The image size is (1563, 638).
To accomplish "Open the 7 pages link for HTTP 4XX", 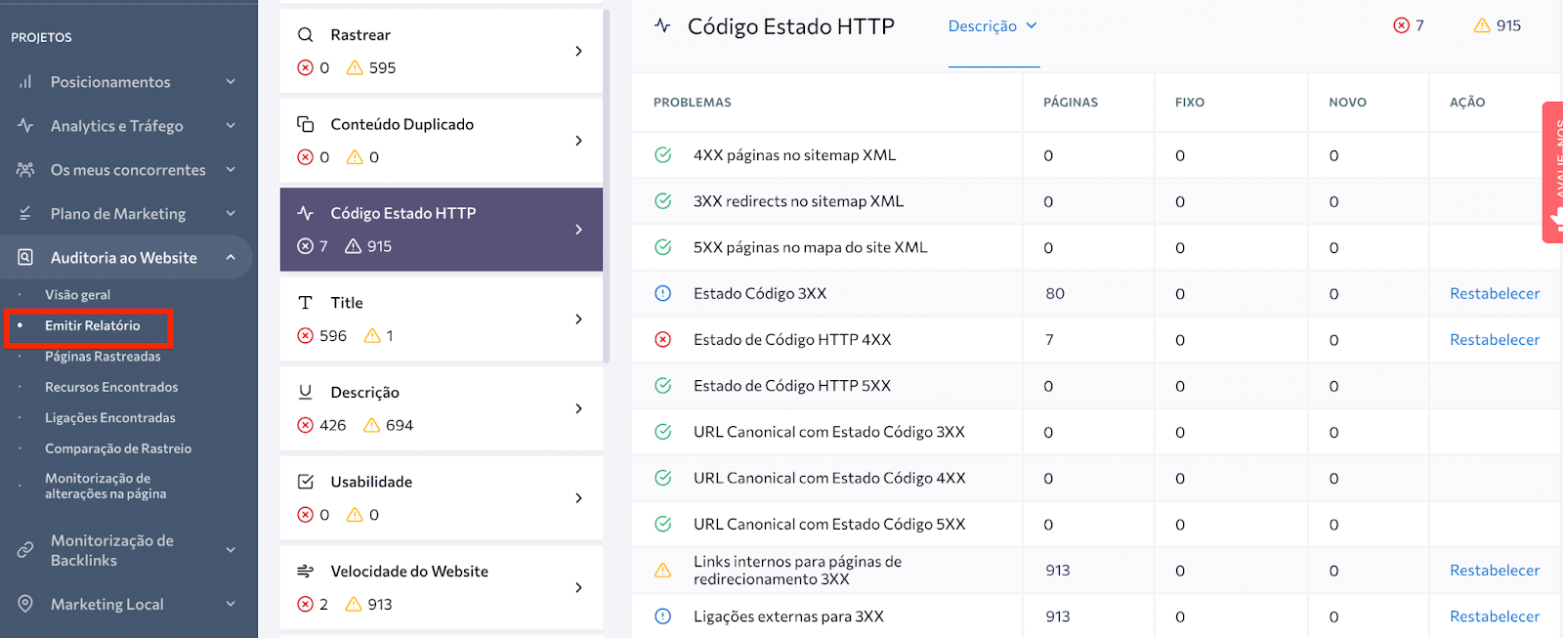I will pos(1049,340).
